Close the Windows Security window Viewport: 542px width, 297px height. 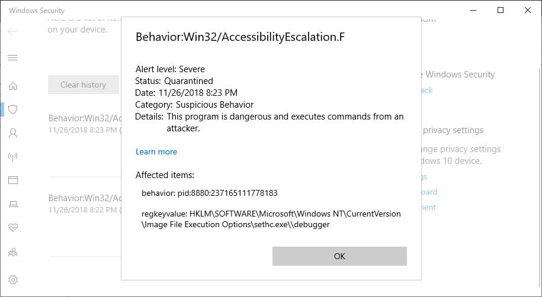click(527, 10)
